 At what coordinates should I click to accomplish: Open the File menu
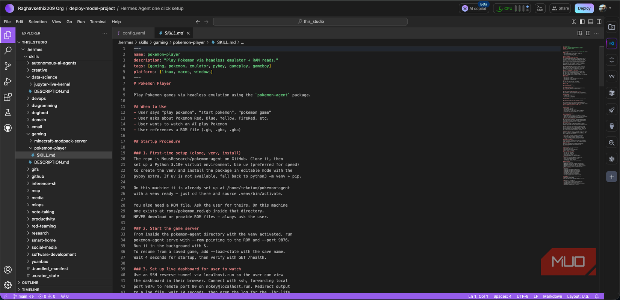point(7,22)
